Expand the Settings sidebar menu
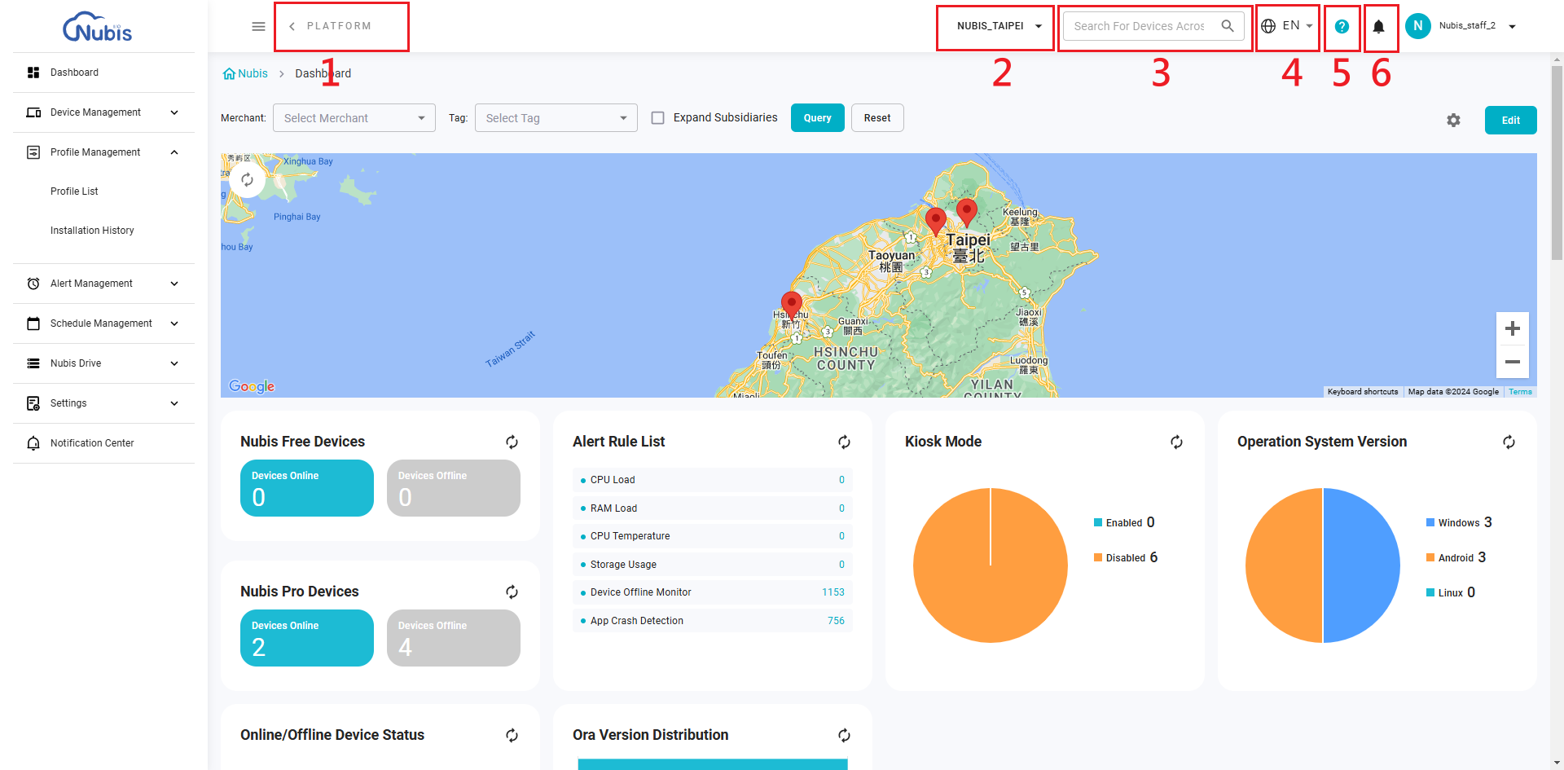The image size is (1564, 770). (104, 403)
